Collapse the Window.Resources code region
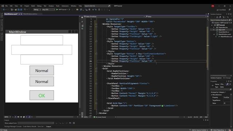The width and height of the screenshot is (233, 131). click(96, 24)
